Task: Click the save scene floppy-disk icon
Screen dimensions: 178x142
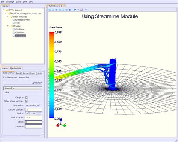Action: point(86,10)
